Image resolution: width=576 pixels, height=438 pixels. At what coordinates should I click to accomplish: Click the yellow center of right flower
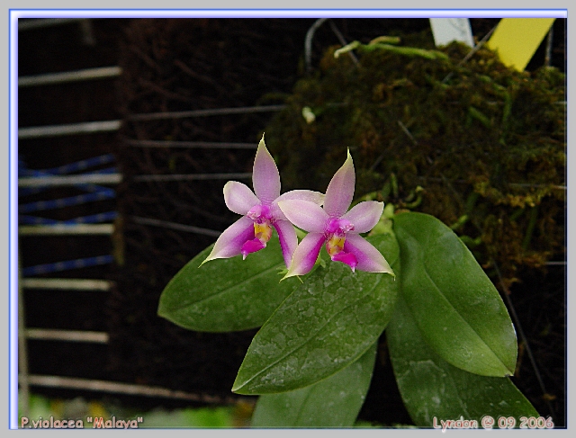pyautogui.click(x=336, y=243)
